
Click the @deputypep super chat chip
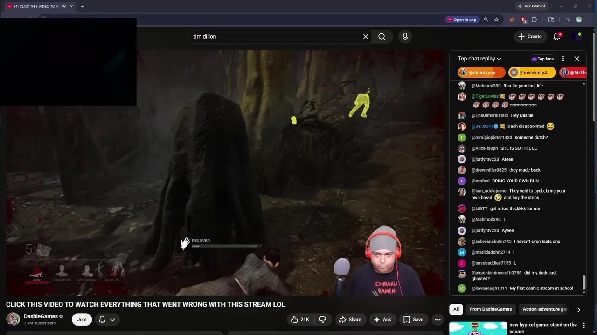click(482, 73)
